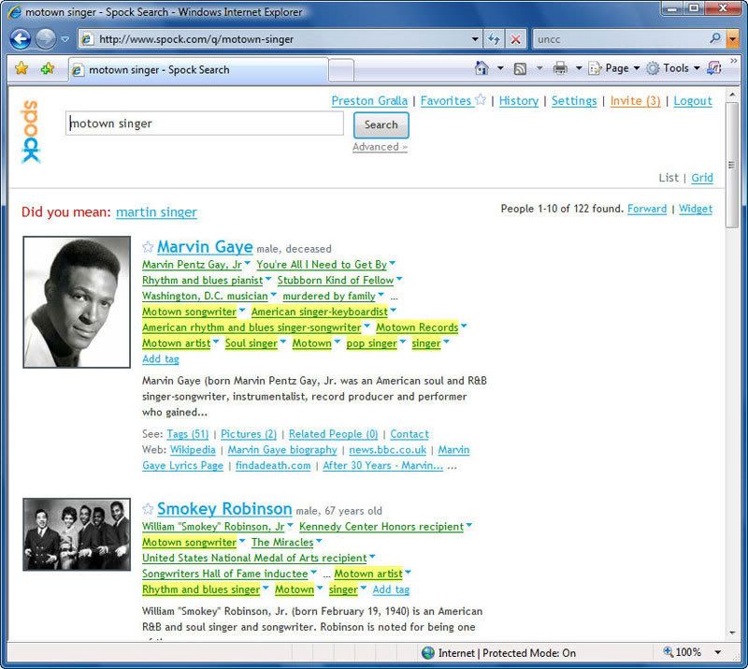The image size is (748, 669).
Task: Open the Settings link
Action: click(x=574, y=101)
